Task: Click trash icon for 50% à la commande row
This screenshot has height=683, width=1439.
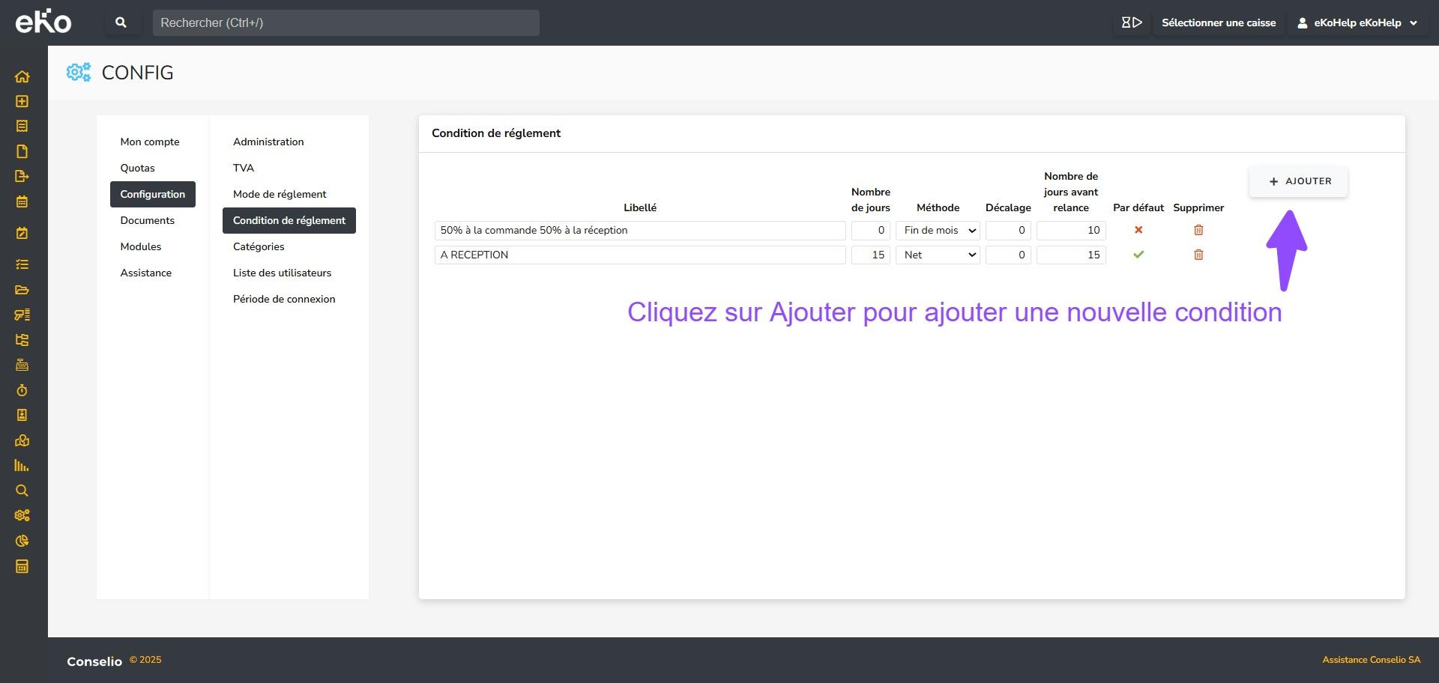Action: [1198, 230]
